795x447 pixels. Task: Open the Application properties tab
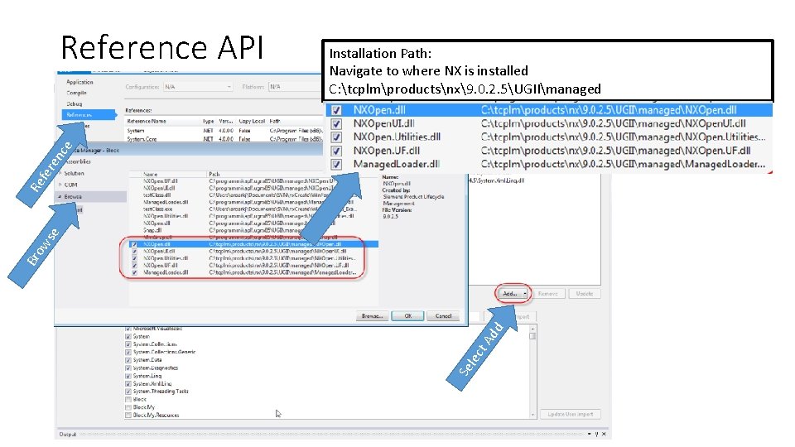pos(79,82)
